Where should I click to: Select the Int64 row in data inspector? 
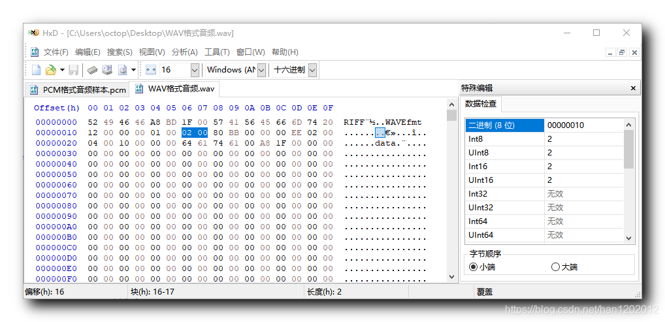(x=545, y=221)
